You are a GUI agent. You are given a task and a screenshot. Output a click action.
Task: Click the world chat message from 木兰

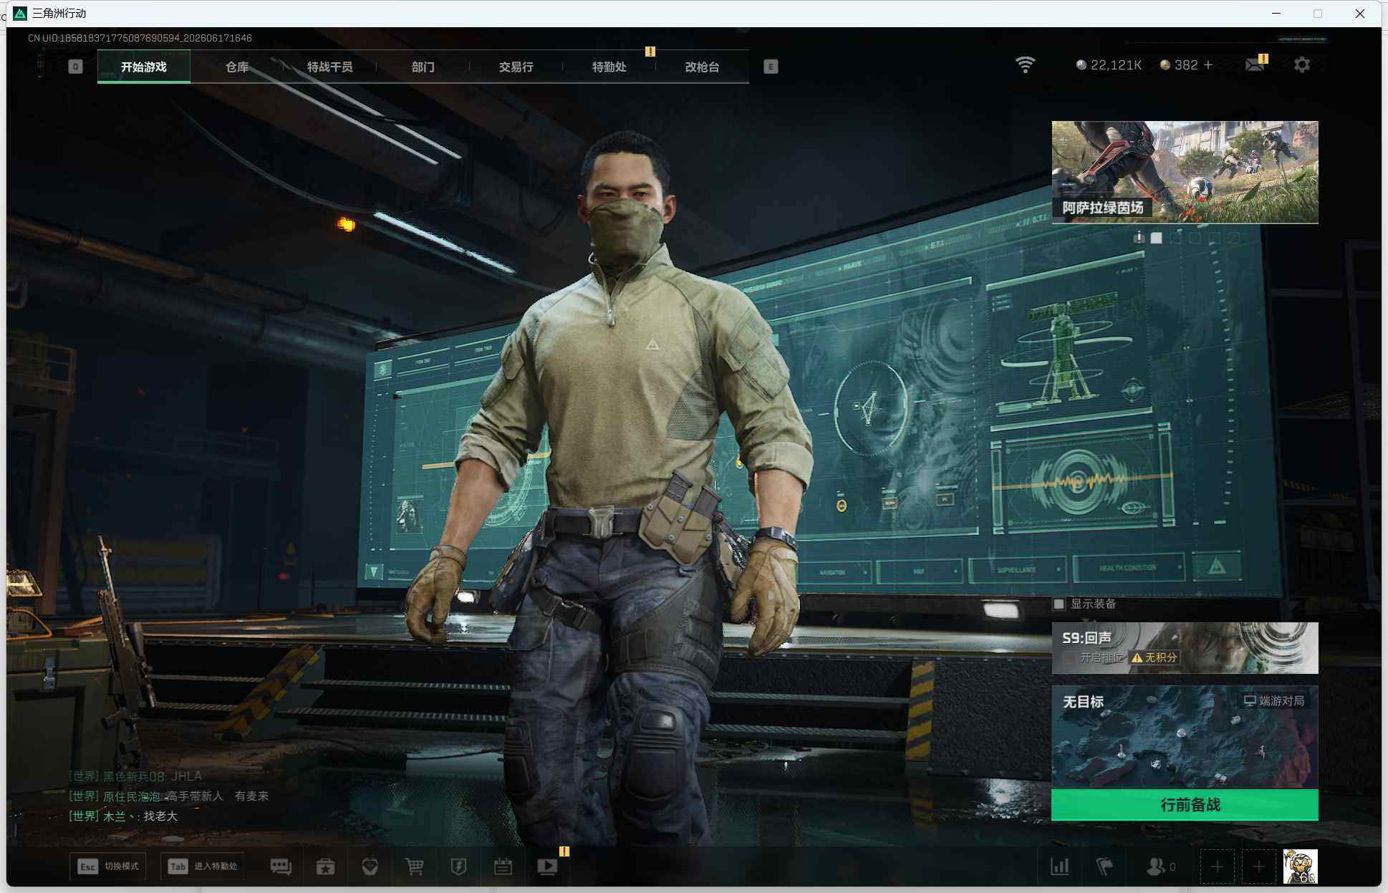pos(123,816)
